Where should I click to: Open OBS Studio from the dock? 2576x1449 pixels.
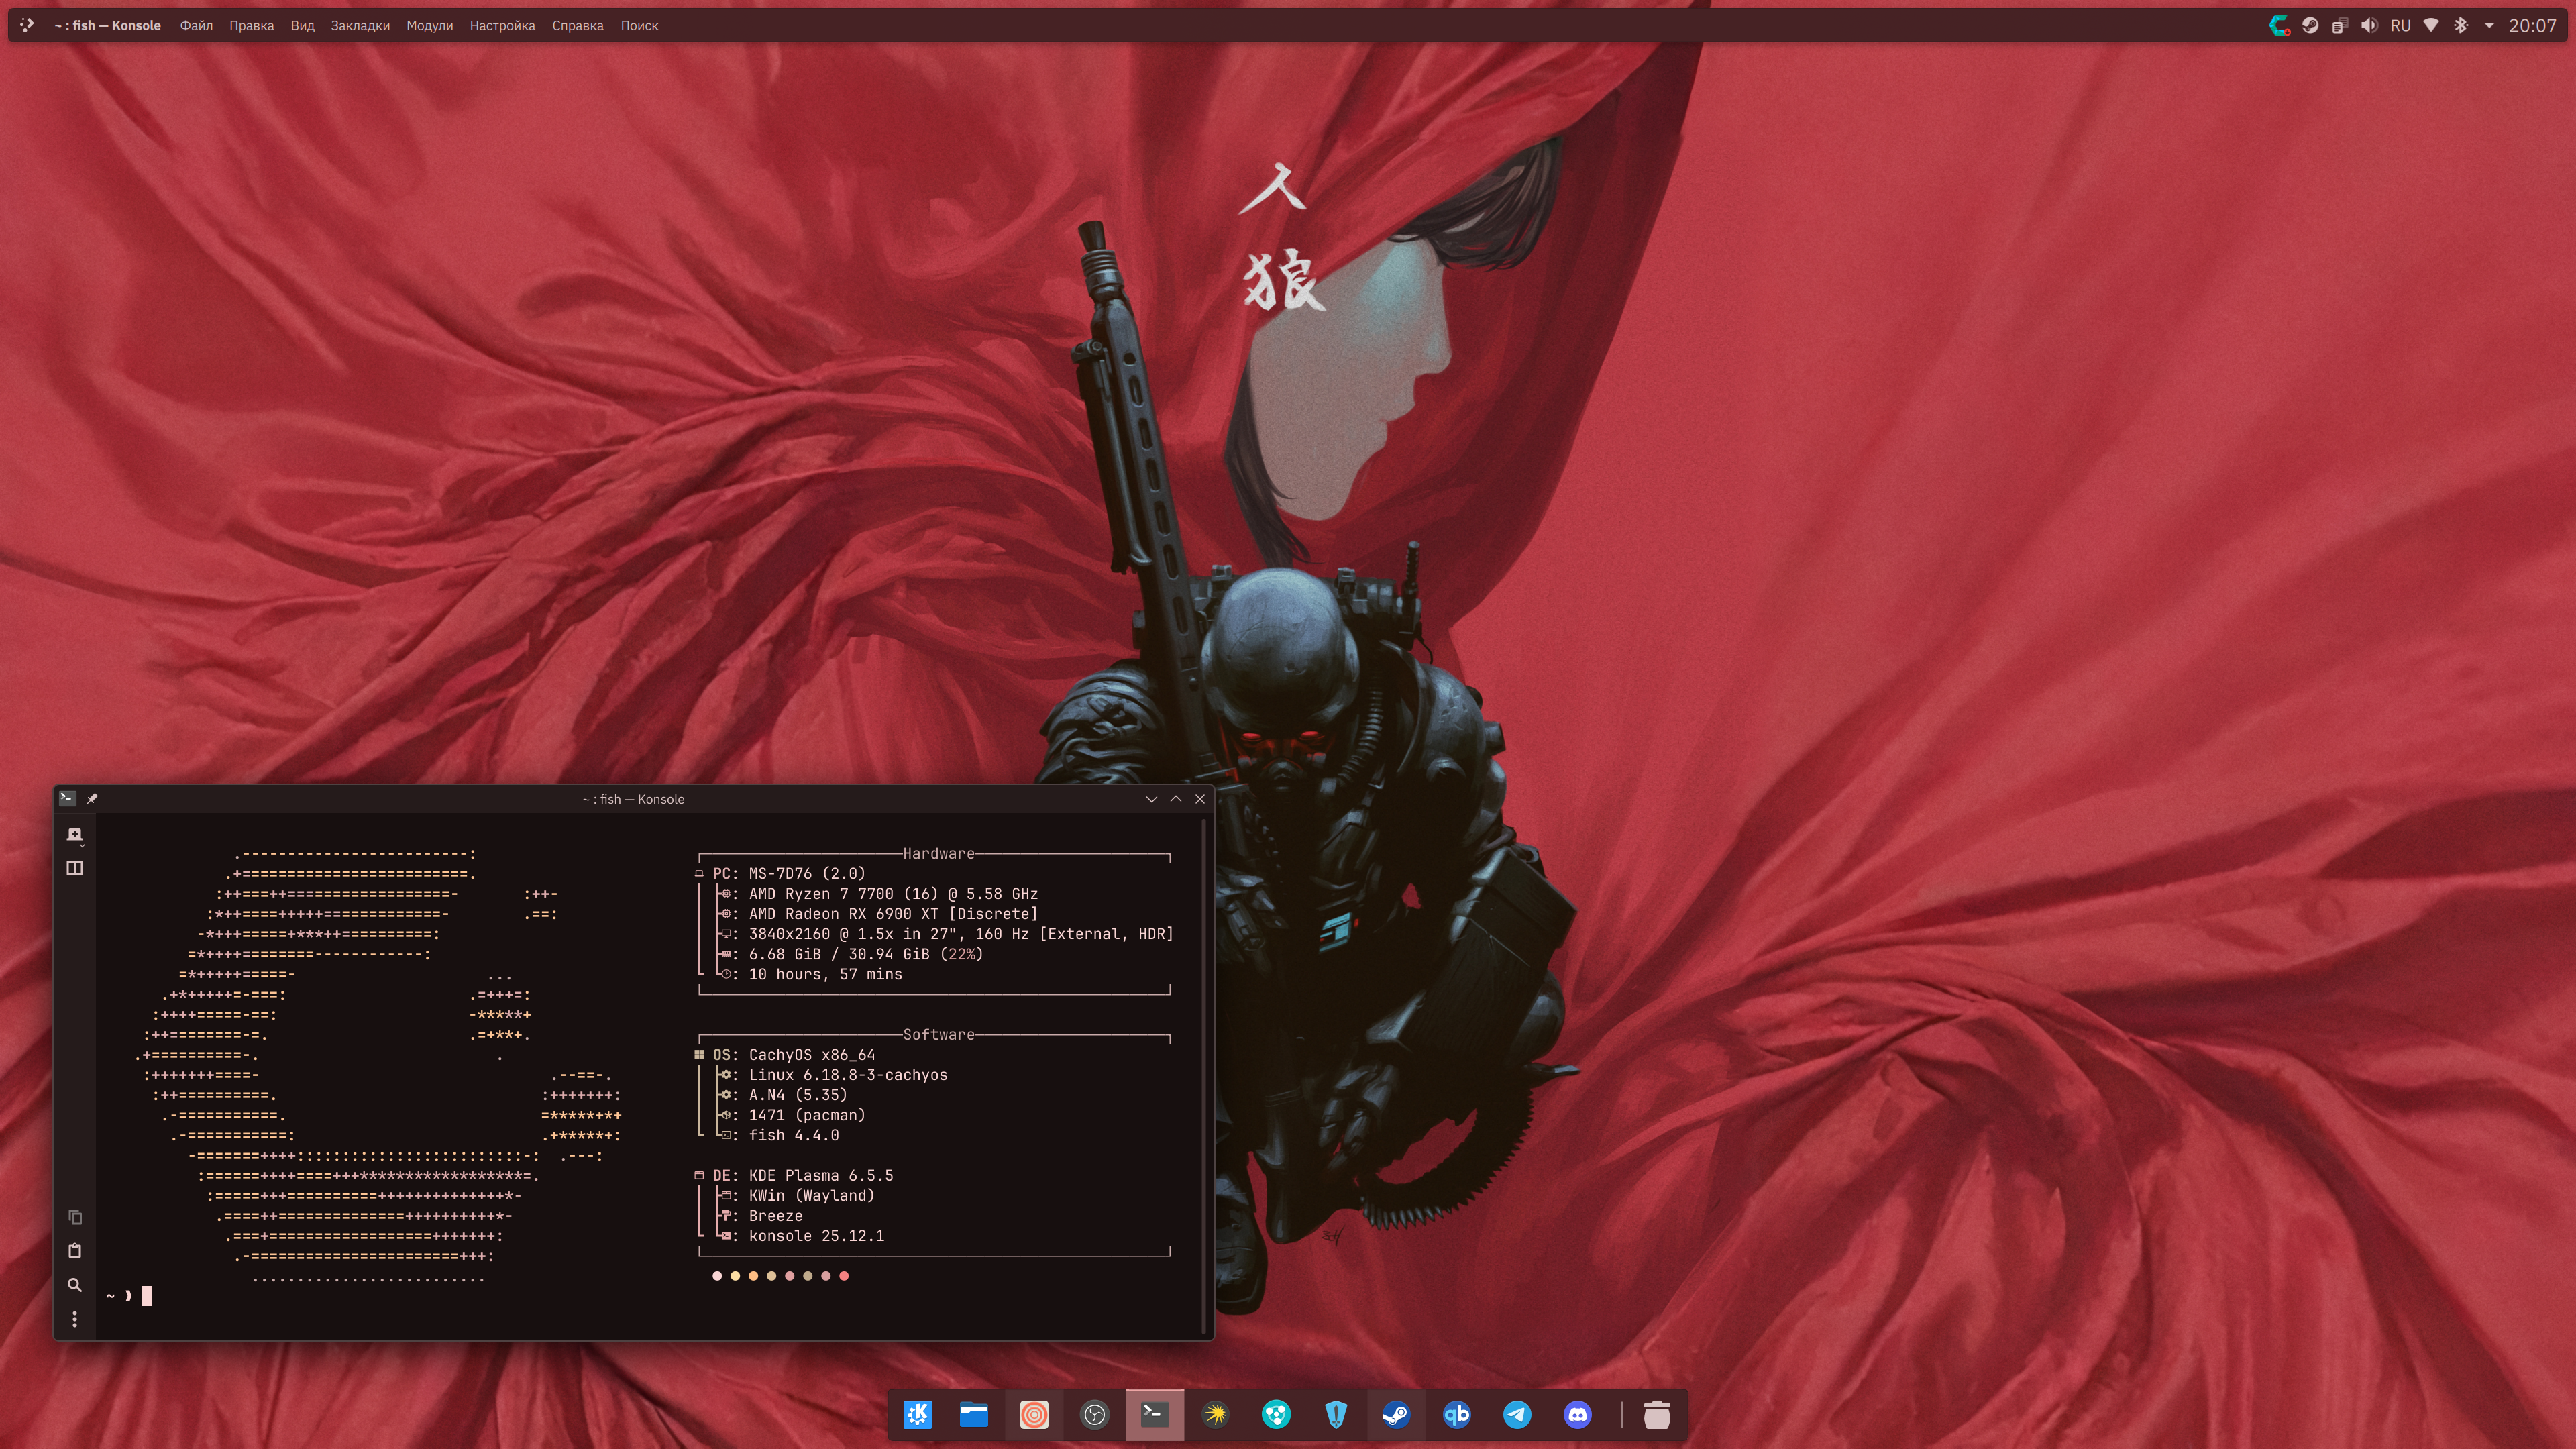coord(1094,1414)
